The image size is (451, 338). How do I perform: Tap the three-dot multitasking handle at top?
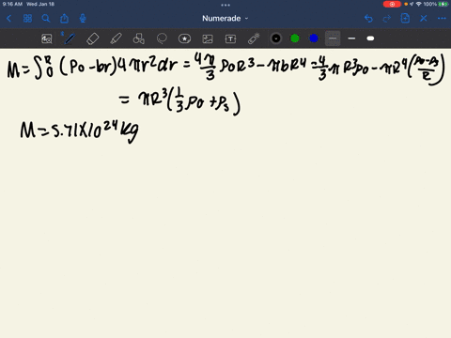(225, 5)
